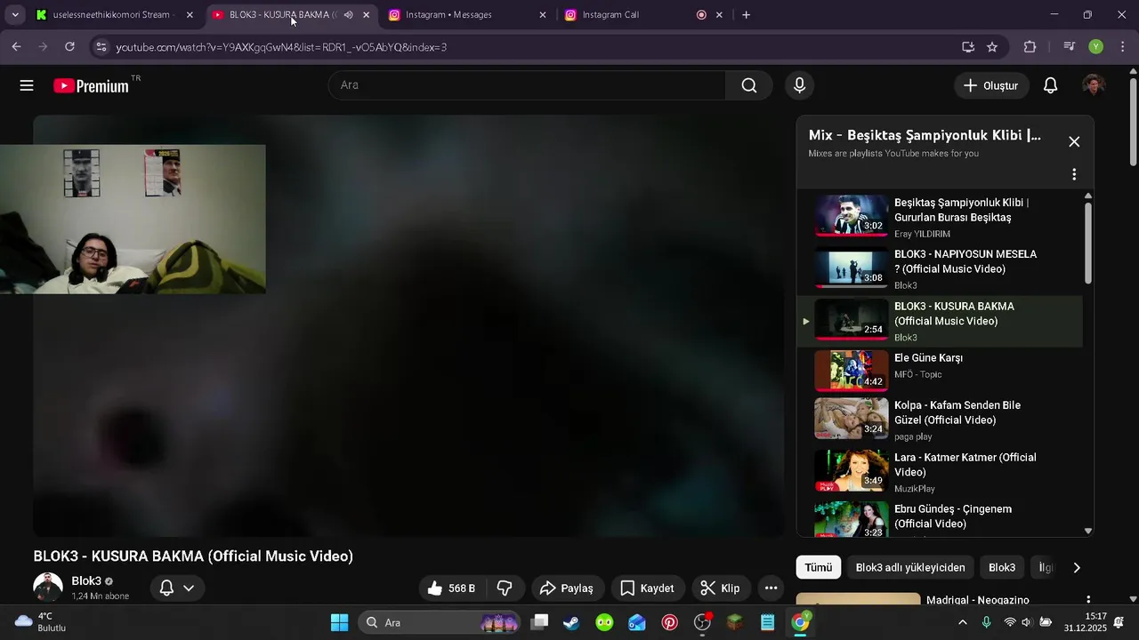This screenshot has height=640, width=1139.
Task: Click the Klip clip button
Action: pyautogui.click(x=721, y=588)
